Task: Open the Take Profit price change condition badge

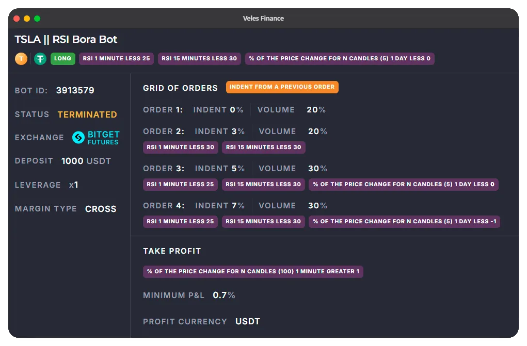Action: (x=252, y=271)
